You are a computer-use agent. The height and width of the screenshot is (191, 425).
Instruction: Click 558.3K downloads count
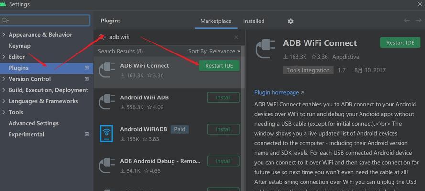[132, 107]
